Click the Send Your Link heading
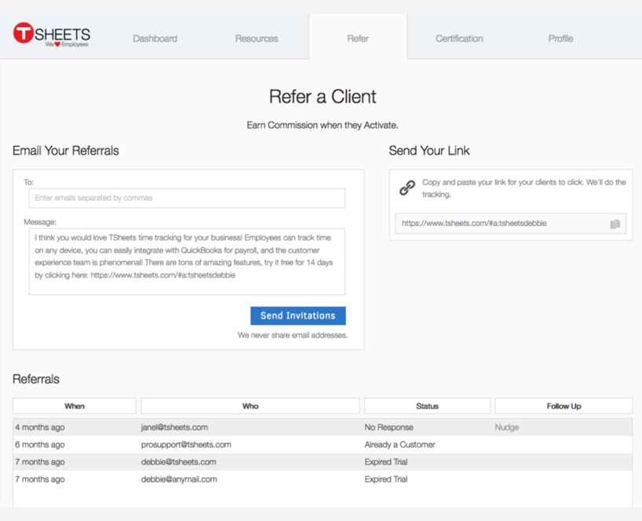This screenshot has width=642, height=521. tap(429, 151)
